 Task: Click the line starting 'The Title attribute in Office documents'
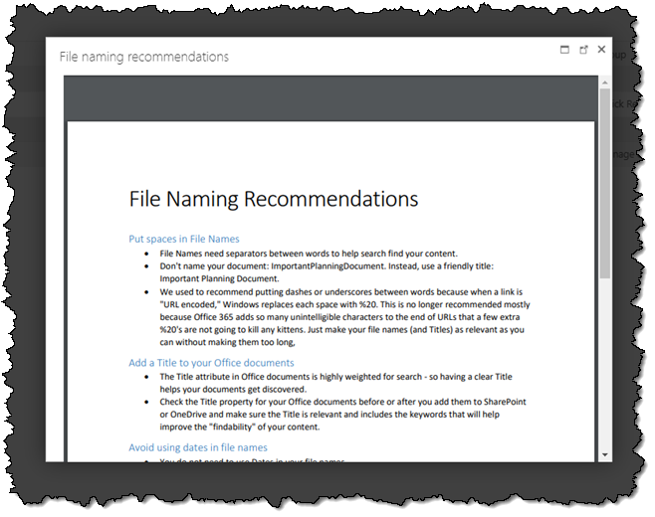coord(335,377)
